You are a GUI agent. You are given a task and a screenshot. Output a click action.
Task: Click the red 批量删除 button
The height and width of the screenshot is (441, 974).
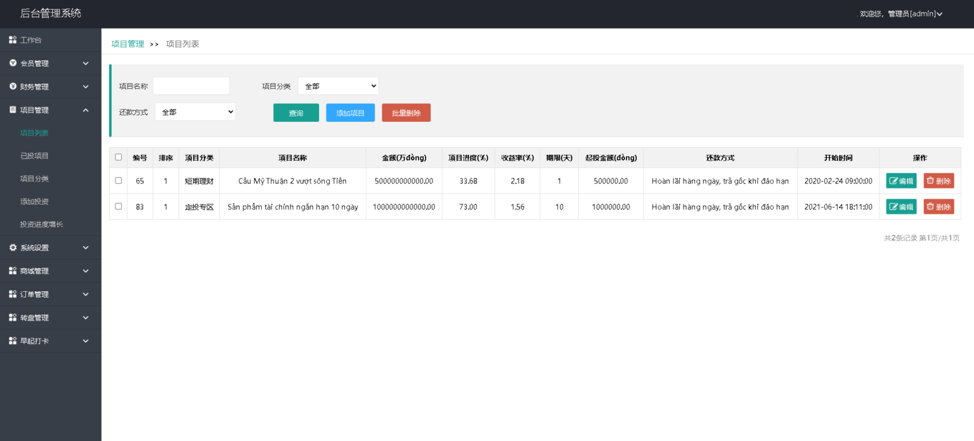point(406,113)
